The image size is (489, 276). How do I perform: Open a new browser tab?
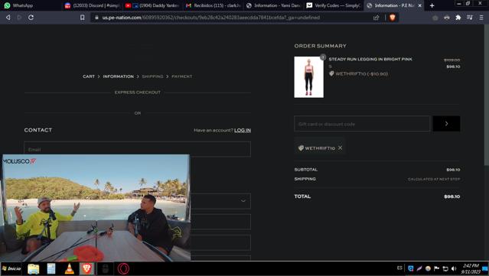432,5
